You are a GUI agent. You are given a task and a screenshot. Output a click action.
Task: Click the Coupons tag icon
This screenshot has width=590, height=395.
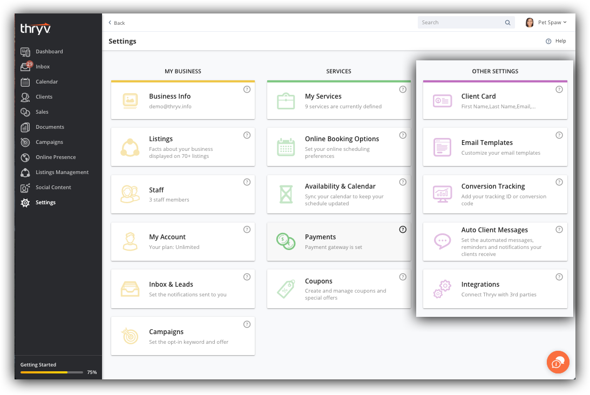tap(286, 289)
